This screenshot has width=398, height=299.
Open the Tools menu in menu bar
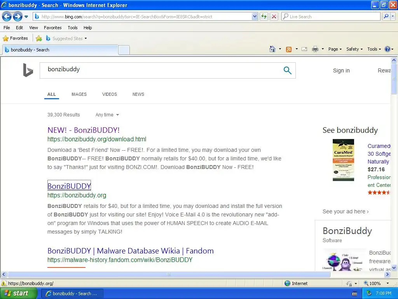(73, 28)
